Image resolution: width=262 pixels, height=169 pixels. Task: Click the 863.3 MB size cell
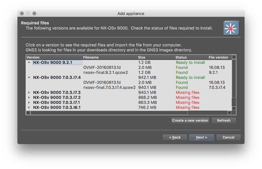(147, 102)
